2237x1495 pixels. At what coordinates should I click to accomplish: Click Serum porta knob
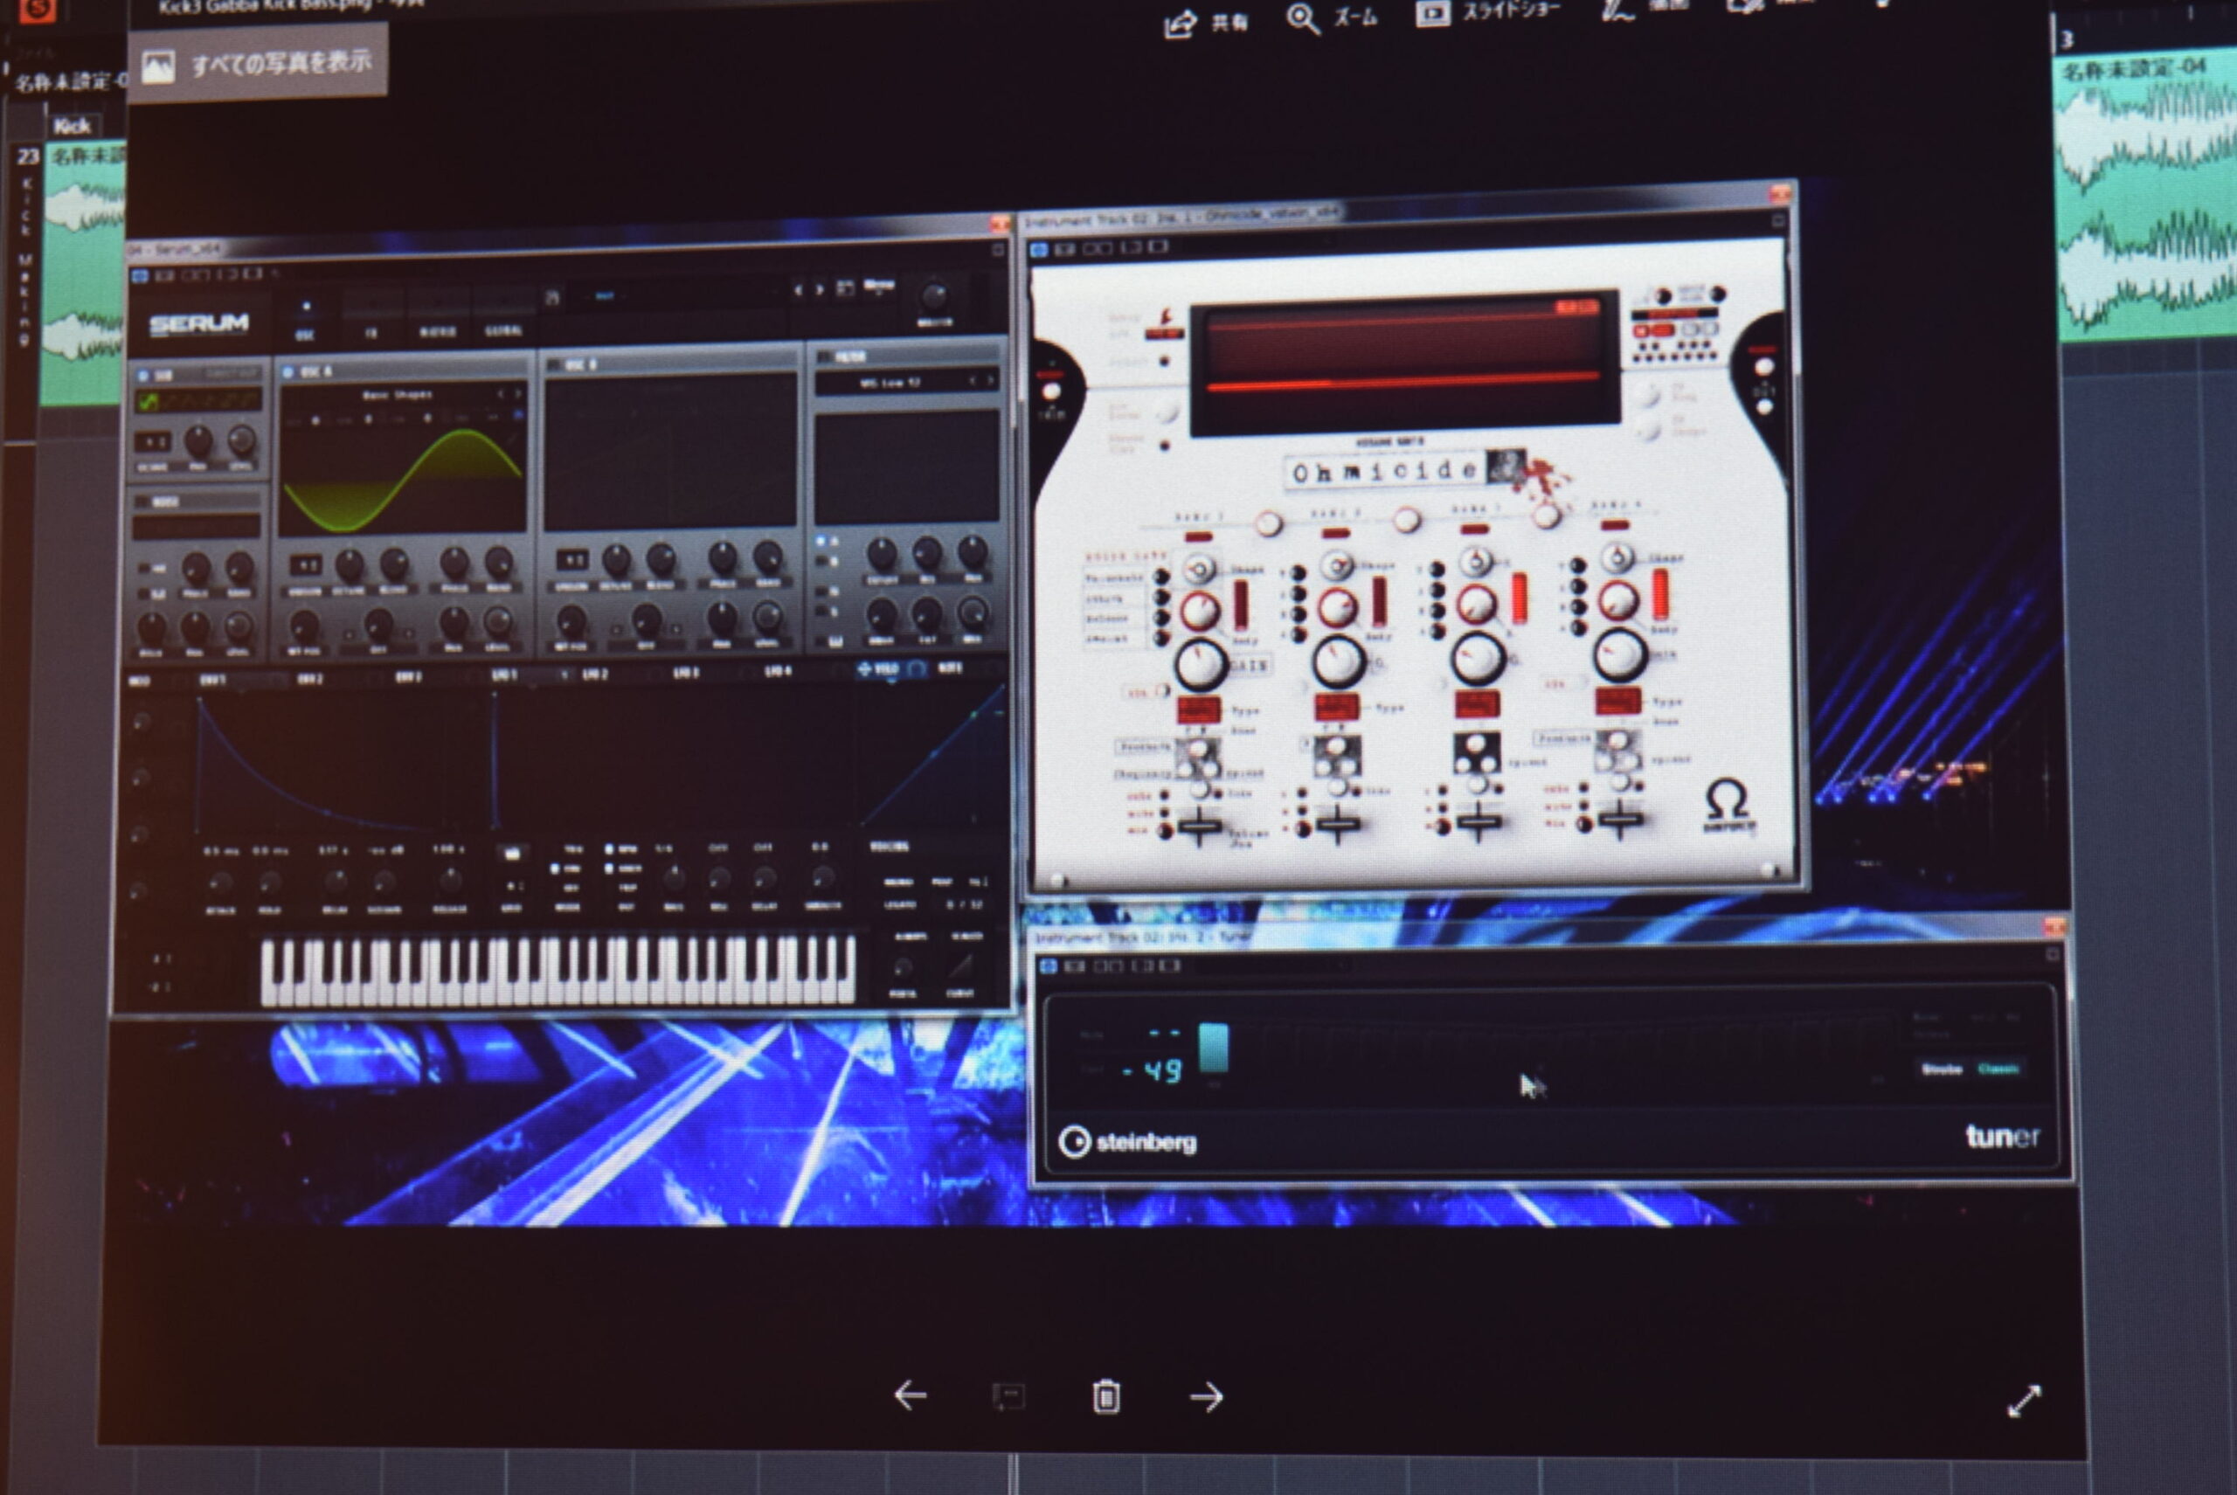tap(902, 969)
